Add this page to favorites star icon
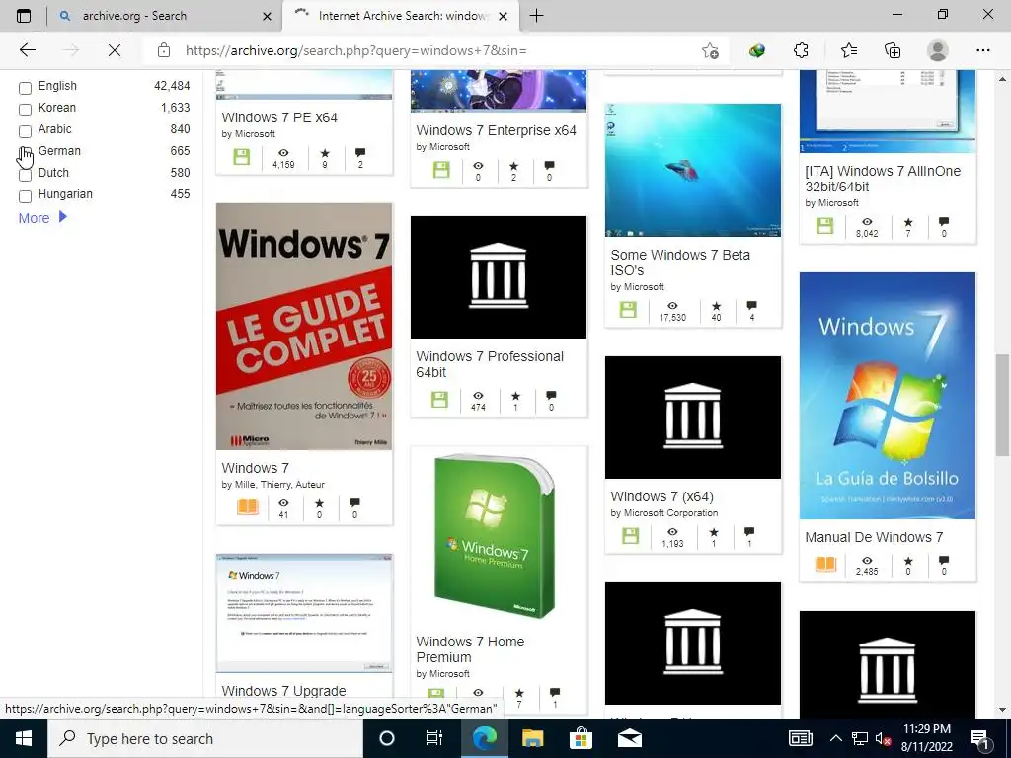Viewport: 1011px width, 758px height. click(710, 50)
